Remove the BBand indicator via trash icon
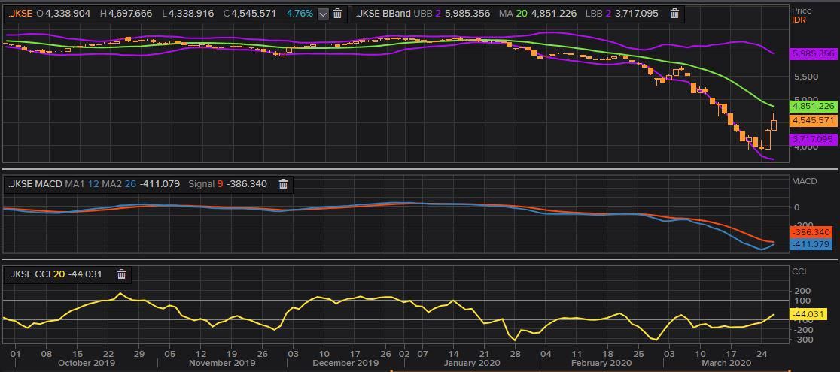 click(x=675, y=14)
